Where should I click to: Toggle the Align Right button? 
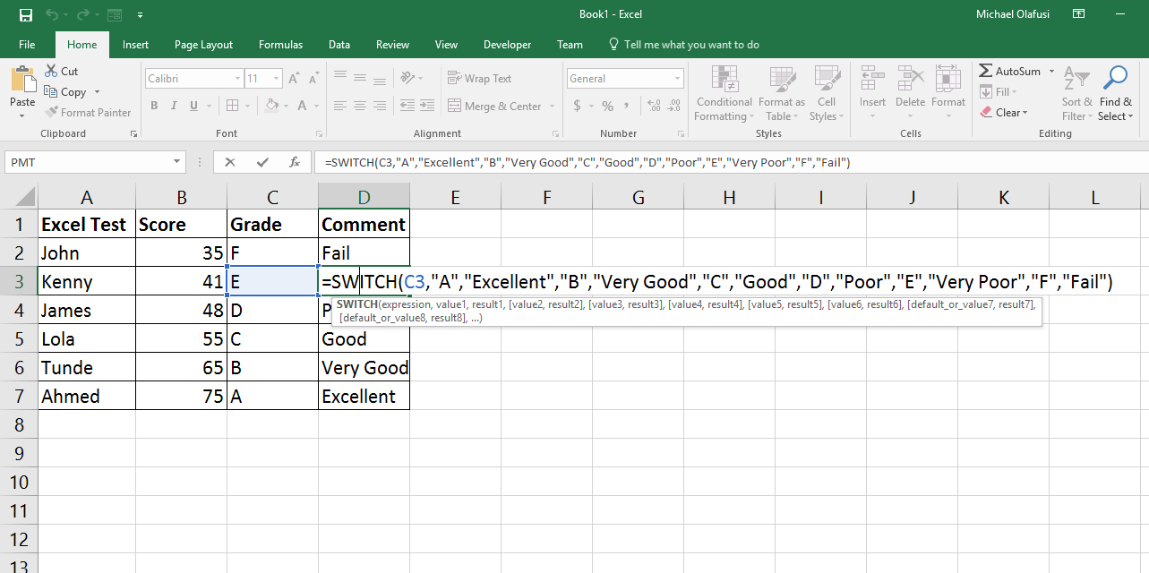tap(381, 106)
